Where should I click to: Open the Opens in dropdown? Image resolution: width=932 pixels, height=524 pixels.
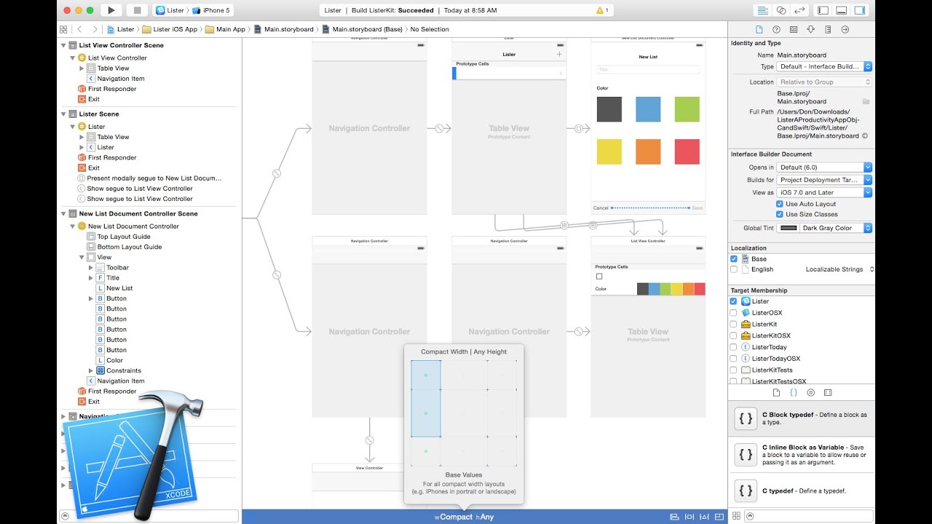click(824, 167)
